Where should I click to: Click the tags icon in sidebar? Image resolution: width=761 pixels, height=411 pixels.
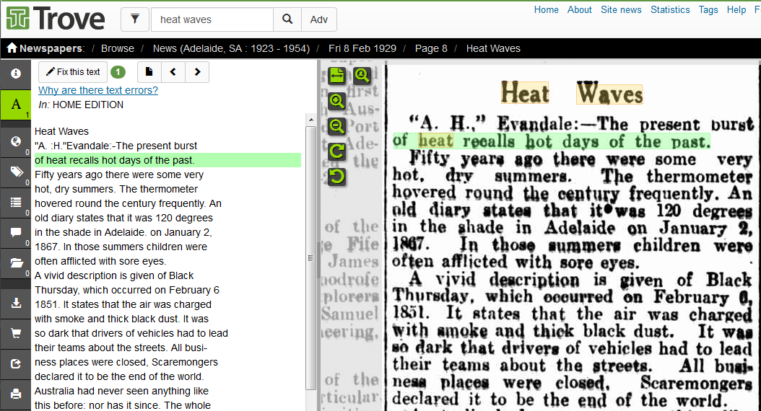(x=15, y=171)
